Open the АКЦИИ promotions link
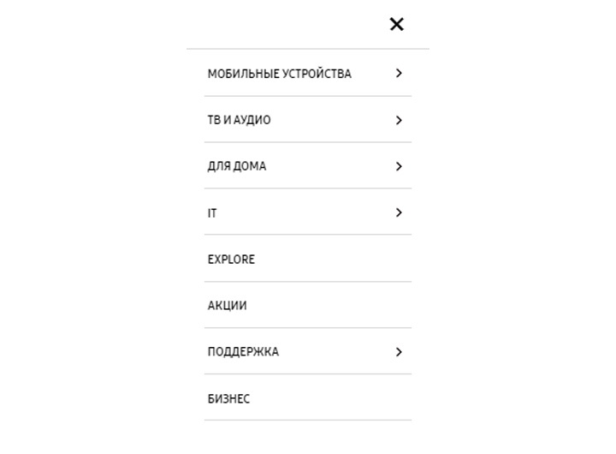Viewport: 616px width, 454px height. [x=227, y=305]
